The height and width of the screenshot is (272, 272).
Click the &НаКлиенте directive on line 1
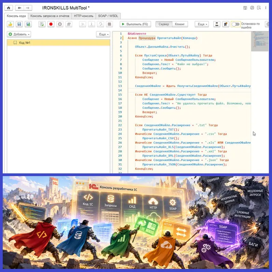point(137,34)
